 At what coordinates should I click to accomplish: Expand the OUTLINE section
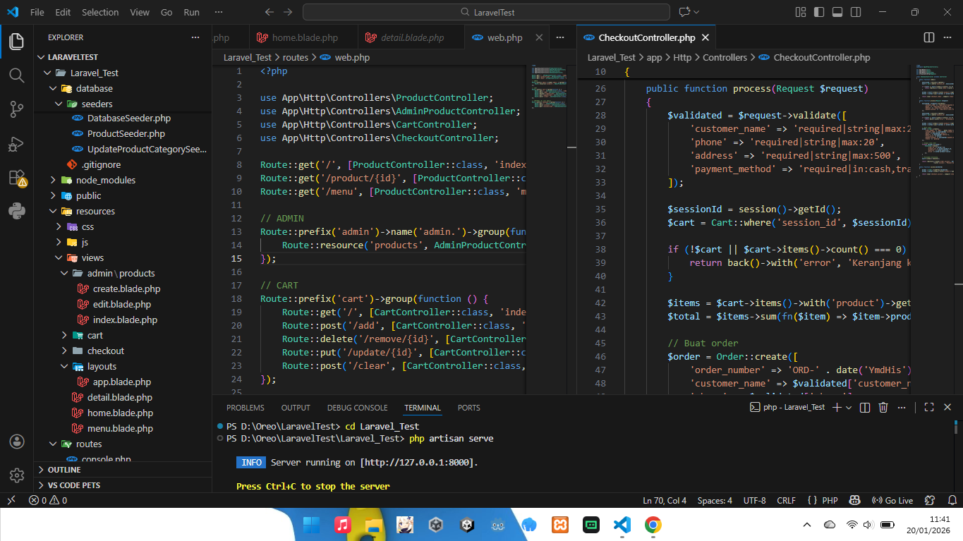coord(64,470)
